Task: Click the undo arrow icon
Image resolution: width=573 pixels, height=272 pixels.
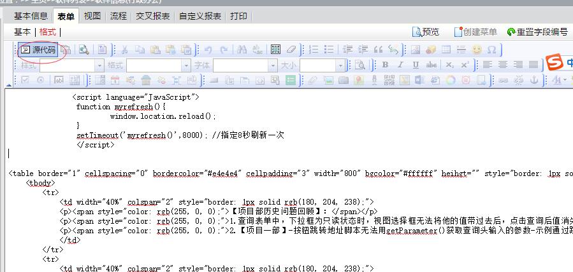Action: click(x=208, y=50)
